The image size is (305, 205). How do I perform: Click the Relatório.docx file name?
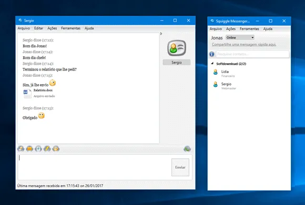coord(43,90)
